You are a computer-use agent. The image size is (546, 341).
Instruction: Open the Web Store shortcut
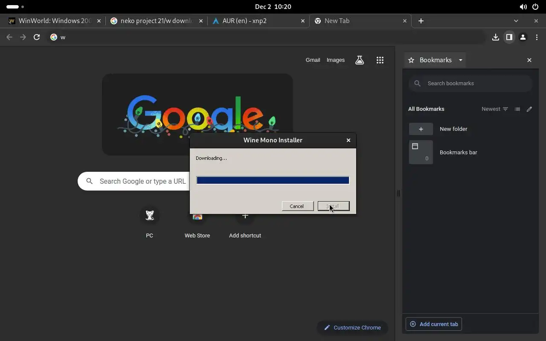pyautogui.click(x=197, y=228)
